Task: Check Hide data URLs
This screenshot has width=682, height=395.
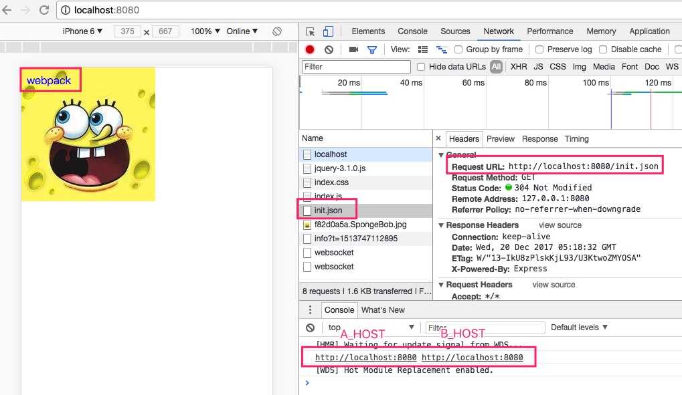Action: click(420, 67)
